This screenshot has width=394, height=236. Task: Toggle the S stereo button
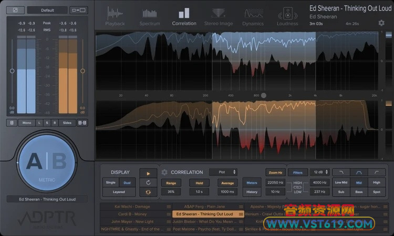(47, 122)
